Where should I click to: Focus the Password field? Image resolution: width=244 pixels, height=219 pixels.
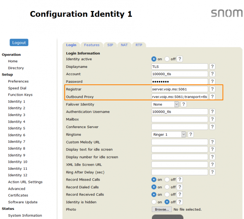180,81
